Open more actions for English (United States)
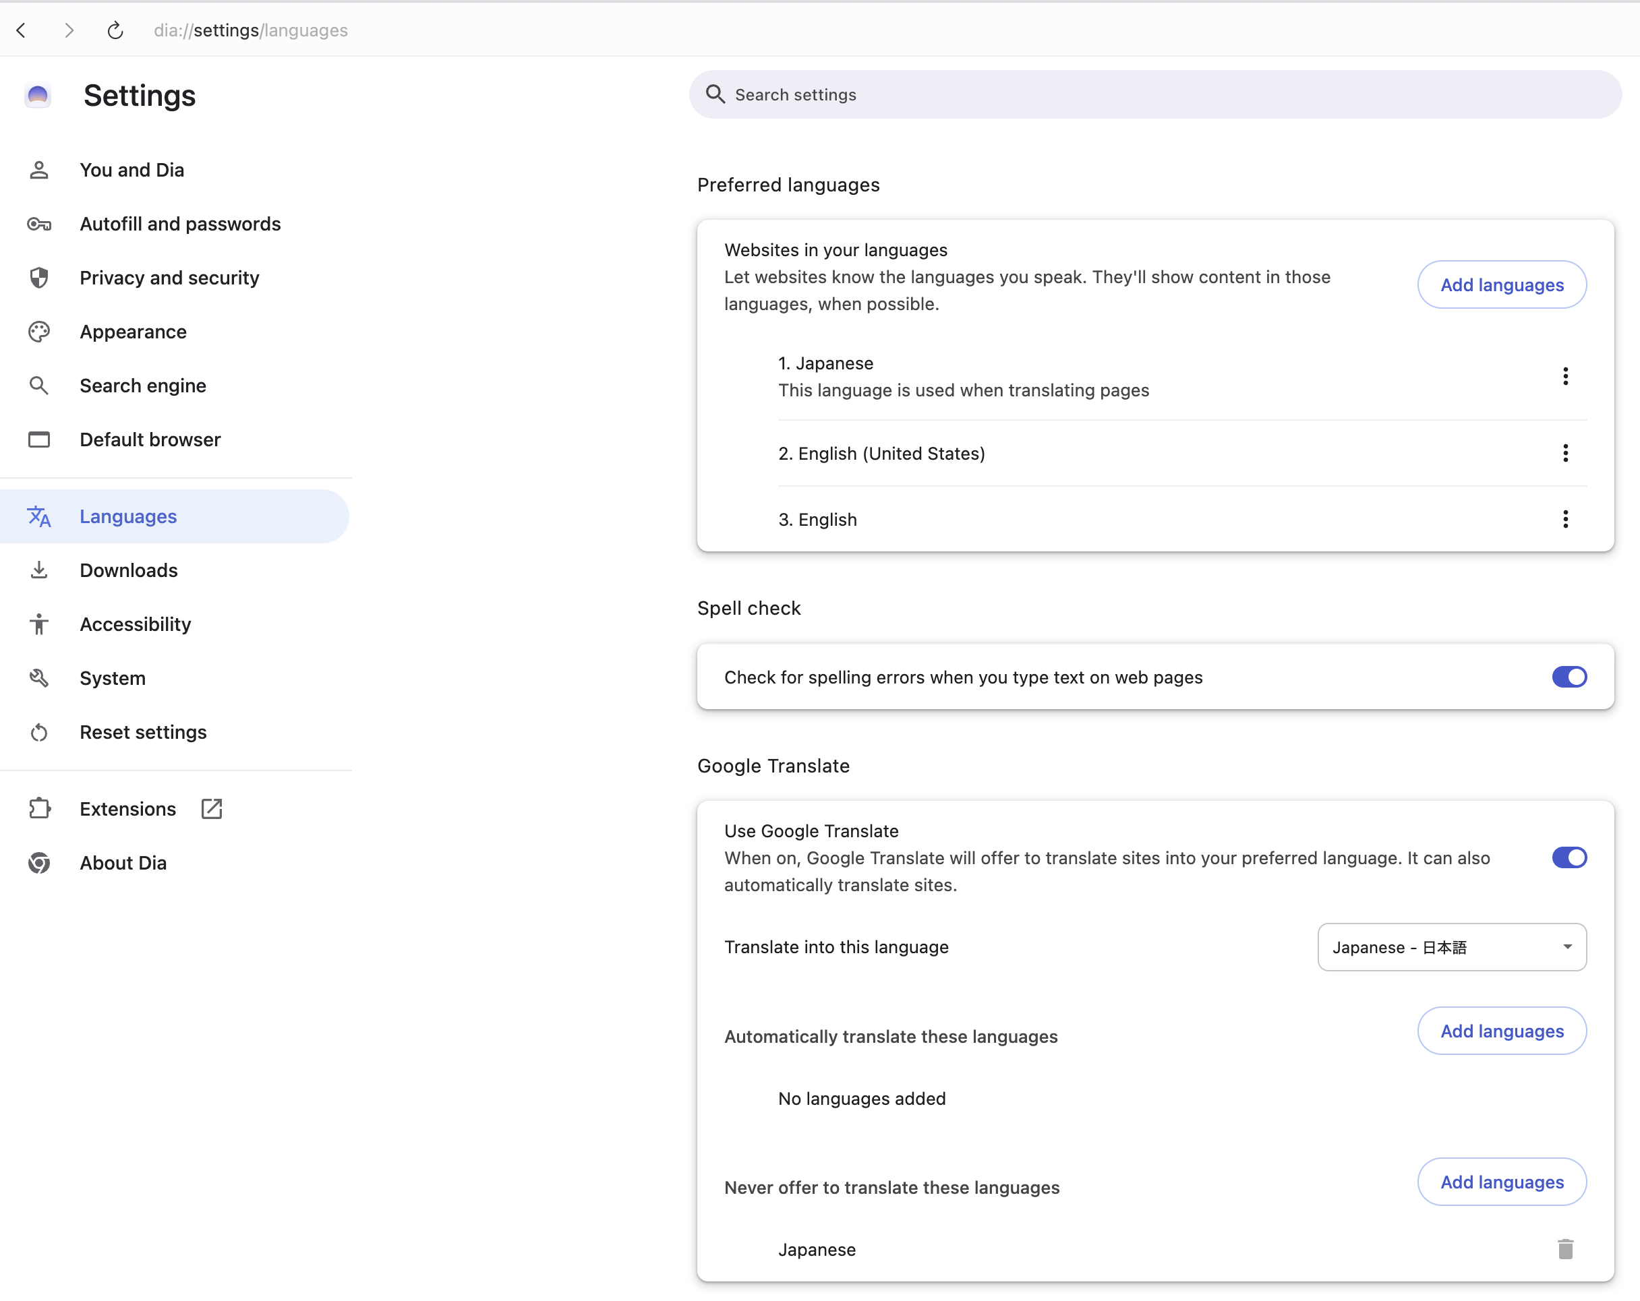Viewport: 1640px width, 1301px height. (1565, 453)
